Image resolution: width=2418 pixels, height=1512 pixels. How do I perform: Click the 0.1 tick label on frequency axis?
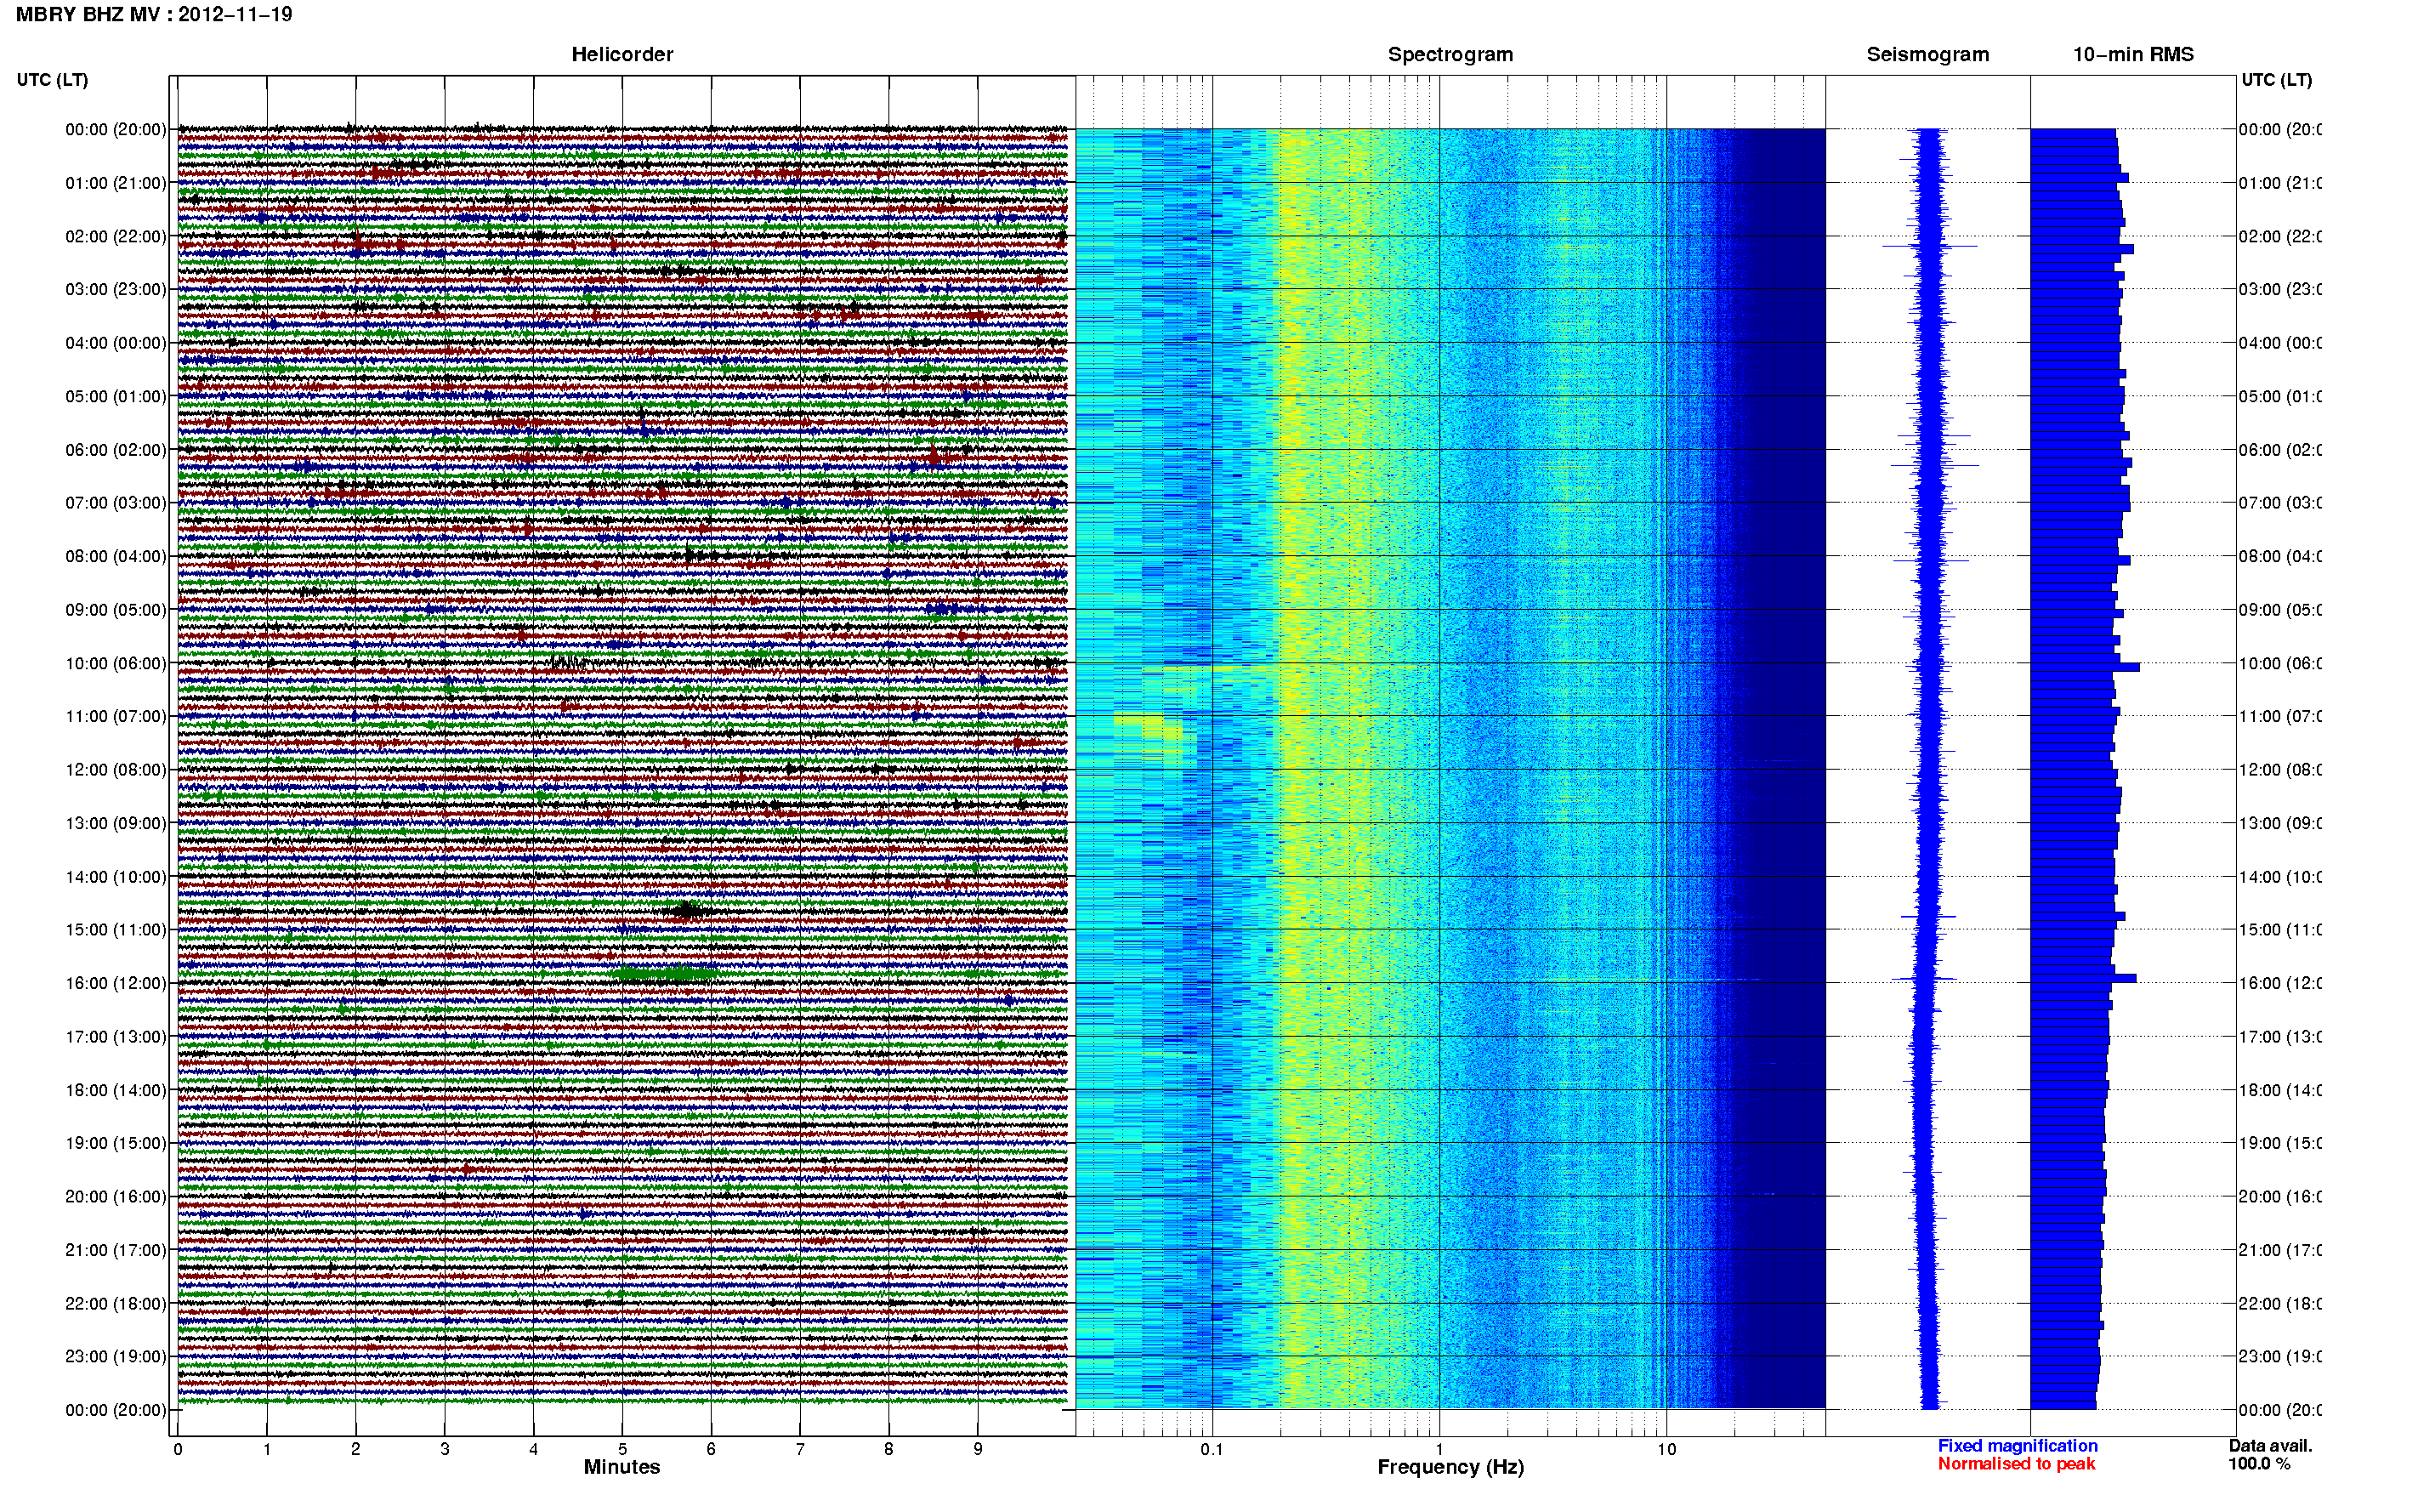point(1212,1449)
